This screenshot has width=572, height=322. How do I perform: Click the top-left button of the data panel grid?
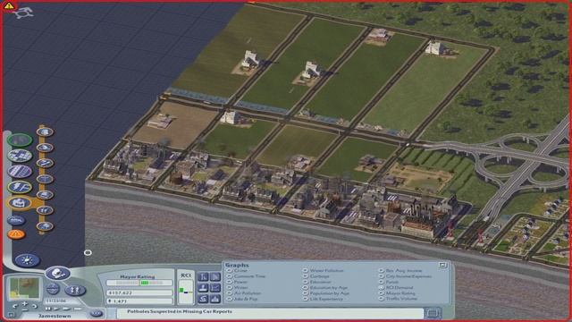tap(203, 276)
